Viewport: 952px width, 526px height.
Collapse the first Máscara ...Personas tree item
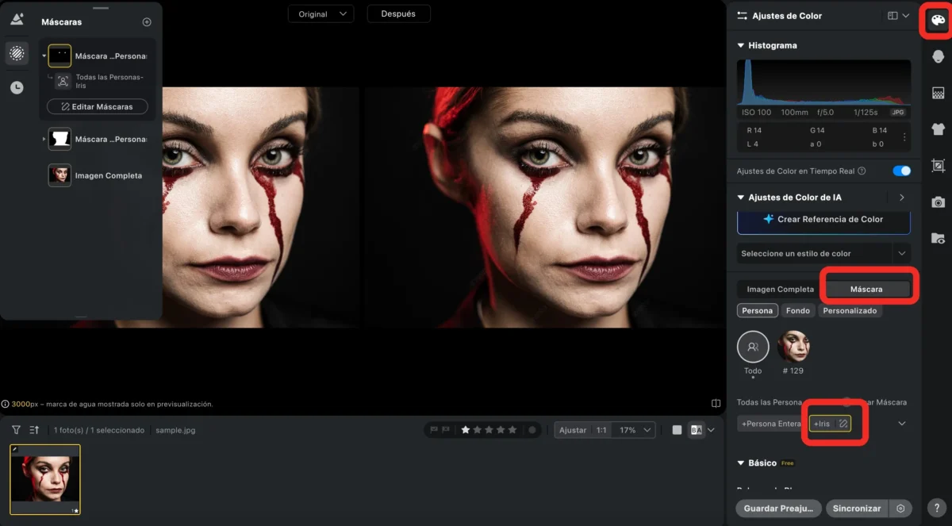pos(44,56)
